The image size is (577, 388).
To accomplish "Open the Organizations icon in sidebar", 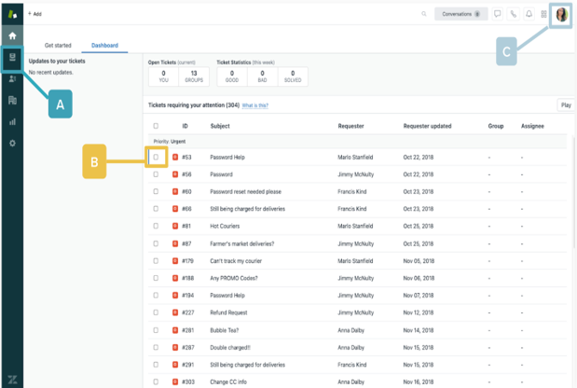I will 12,100.
